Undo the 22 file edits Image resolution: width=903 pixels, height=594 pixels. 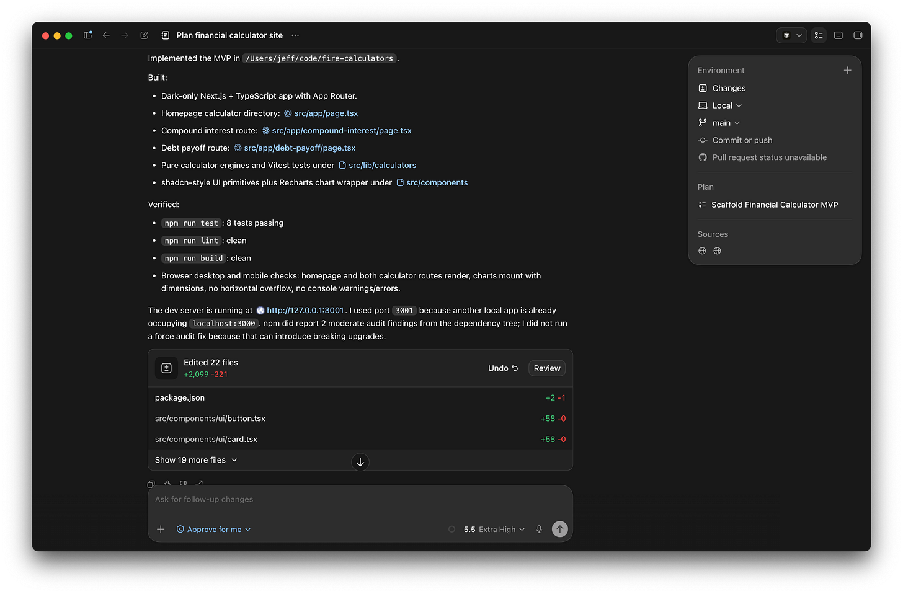[503, 368]
